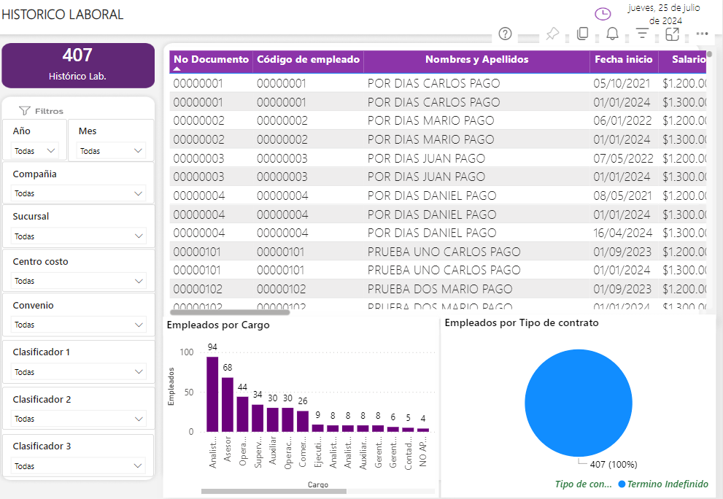723x499 pixels.
Task: Open the Convenio dropdown
Action: click(x=78, y=325)
